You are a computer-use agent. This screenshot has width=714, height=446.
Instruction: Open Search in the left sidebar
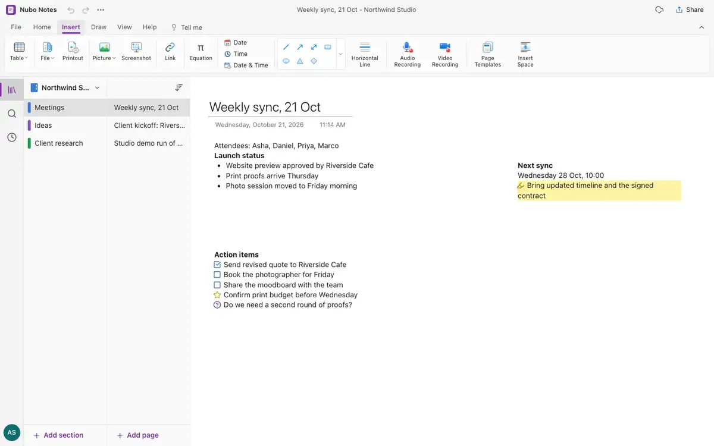12,114
